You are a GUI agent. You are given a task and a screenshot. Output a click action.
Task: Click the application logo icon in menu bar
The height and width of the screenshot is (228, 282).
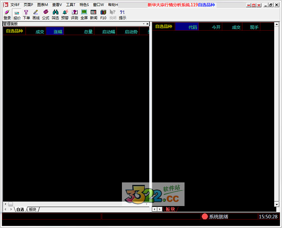coord(6,5)
